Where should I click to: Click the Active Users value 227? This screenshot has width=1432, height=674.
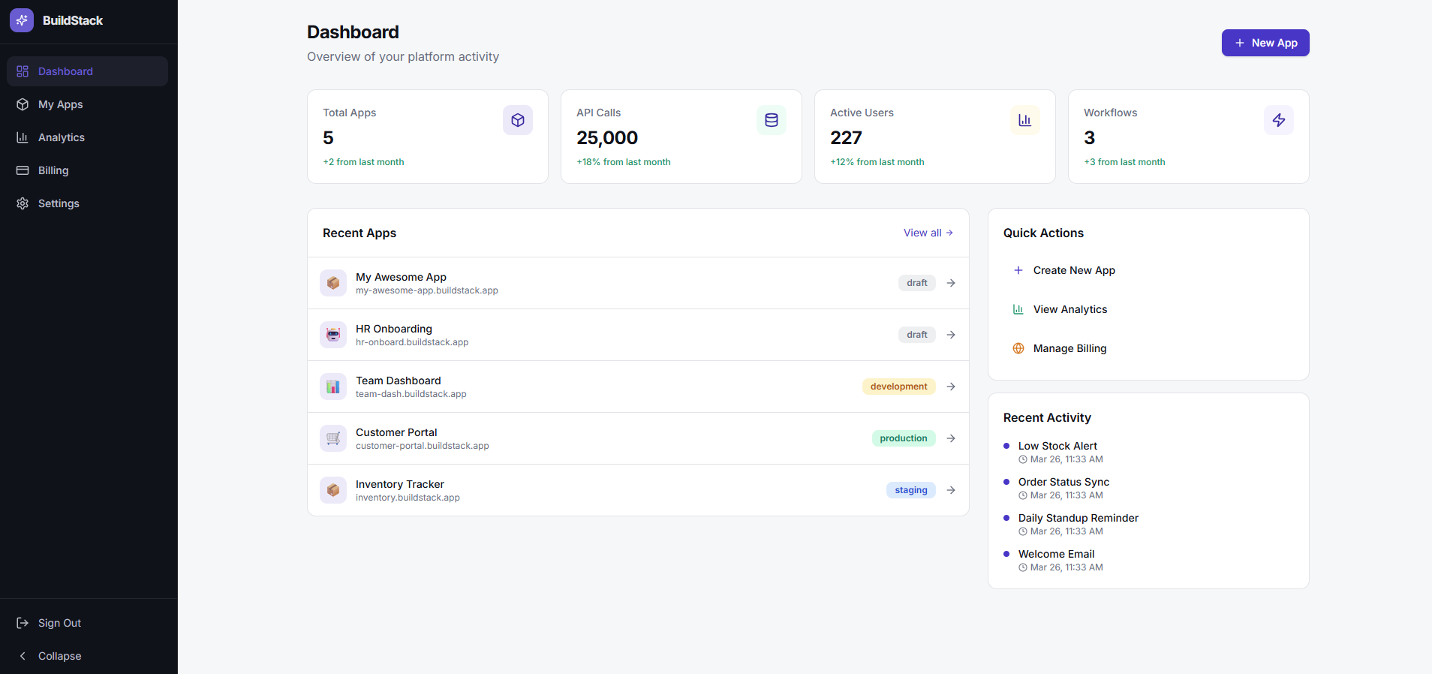(x=846, y=138)
